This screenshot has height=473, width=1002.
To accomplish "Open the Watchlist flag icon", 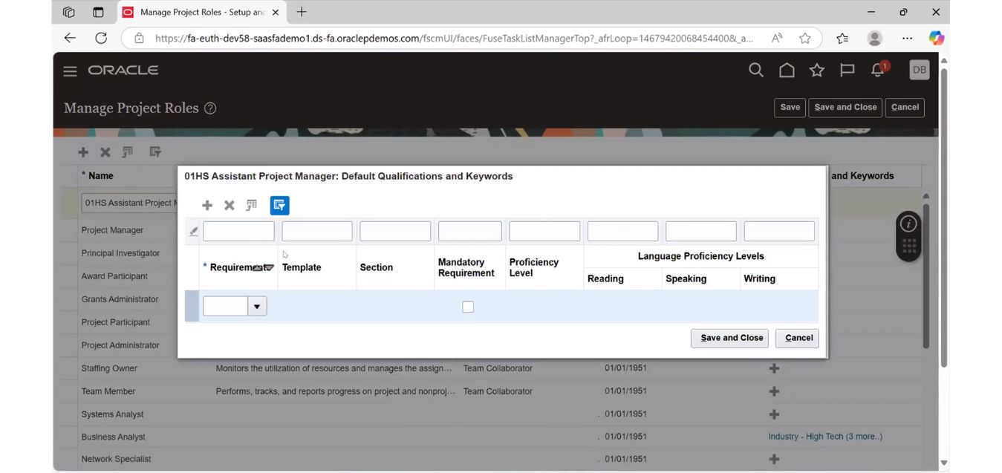I will [x=847, y=70].
